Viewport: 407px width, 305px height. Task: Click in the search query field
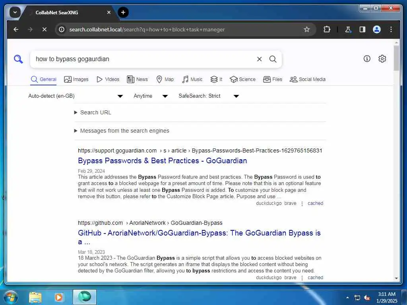tap(143, 59)
